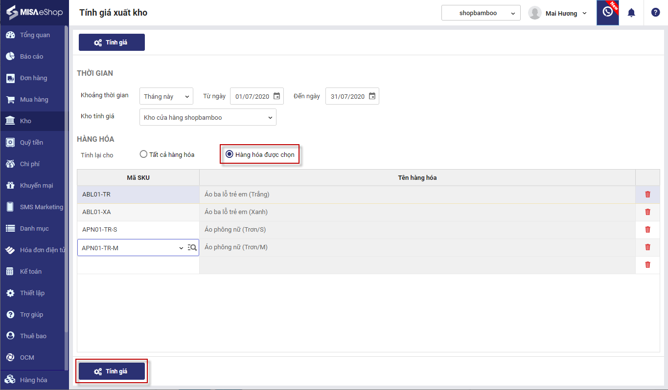
Task: Select the Tất cả hàng hóa radio option
Action: pos(143,154)
